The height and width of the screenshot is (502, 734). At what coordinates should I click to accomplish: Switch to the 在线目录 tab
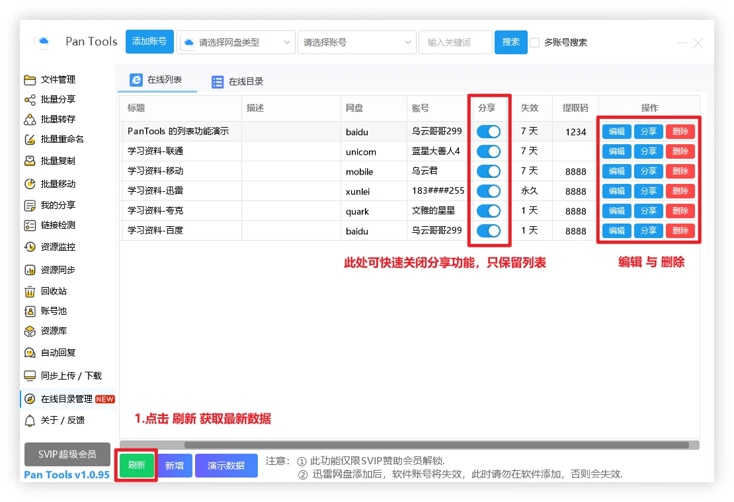(237, 82)
